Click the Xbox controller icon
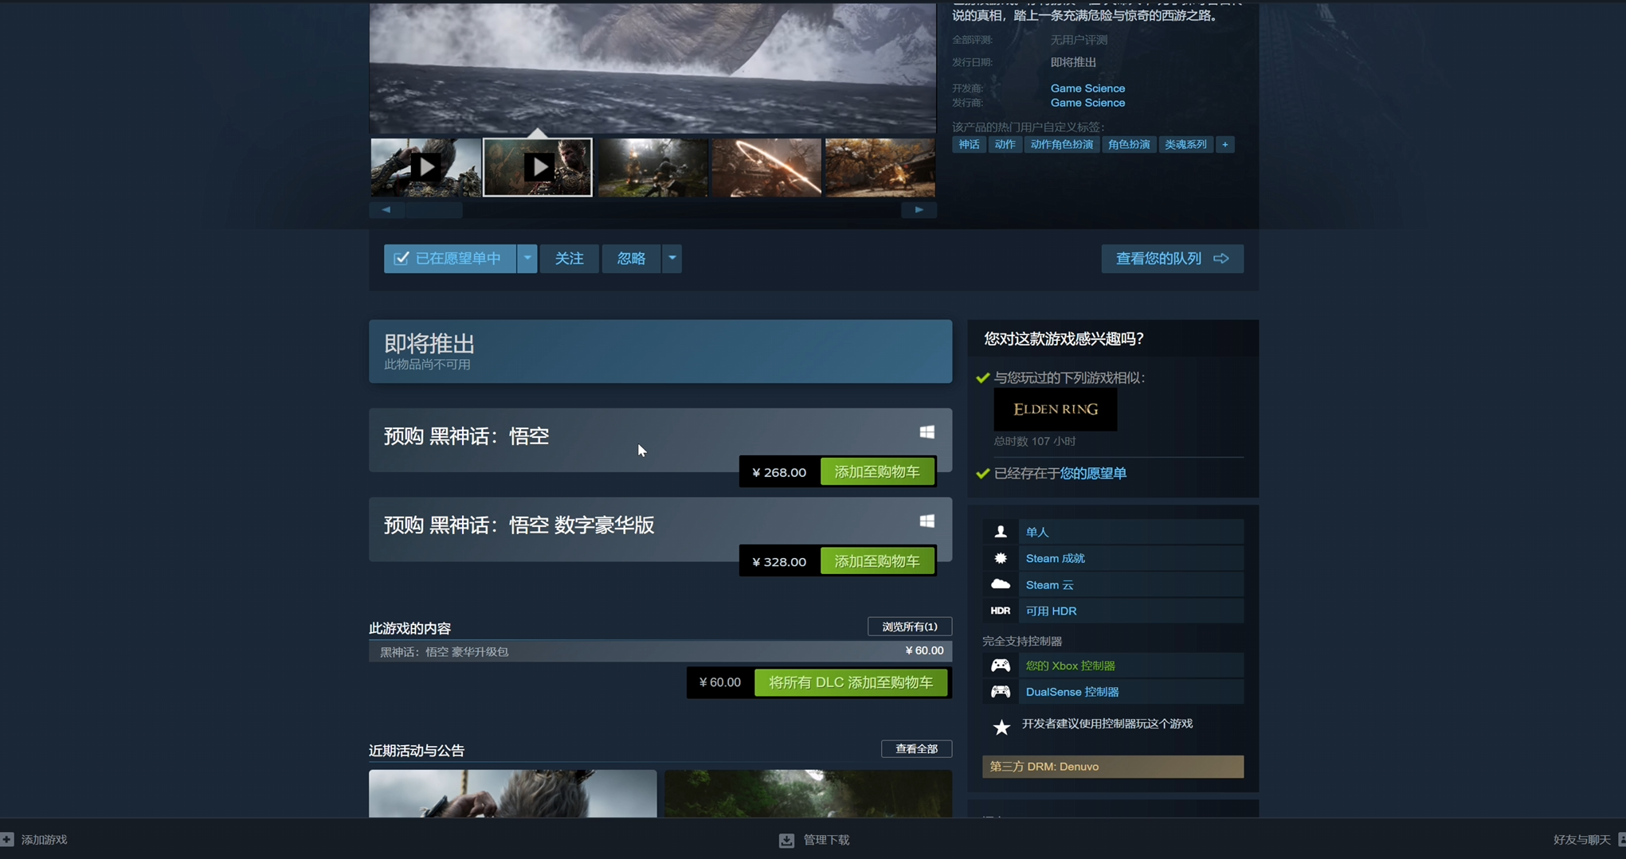Screen dimensions: 1626x859 (1001, 666)
